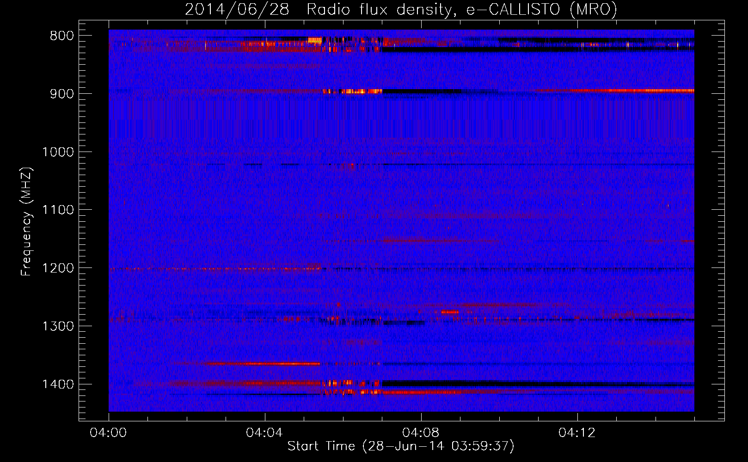
Task: Click the 04:00 time axis label
Action: pos(108,433)
